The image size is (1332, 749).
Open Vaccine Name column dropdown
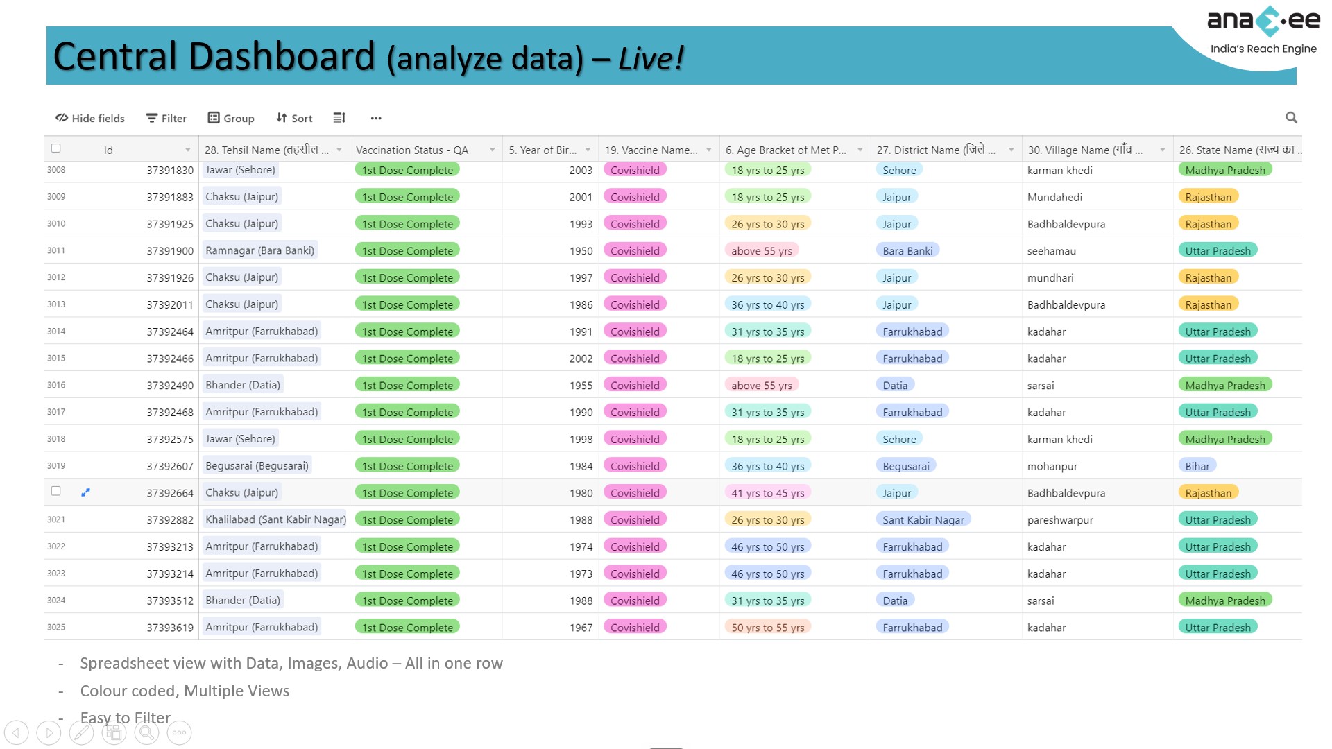(x=708, y=150)
